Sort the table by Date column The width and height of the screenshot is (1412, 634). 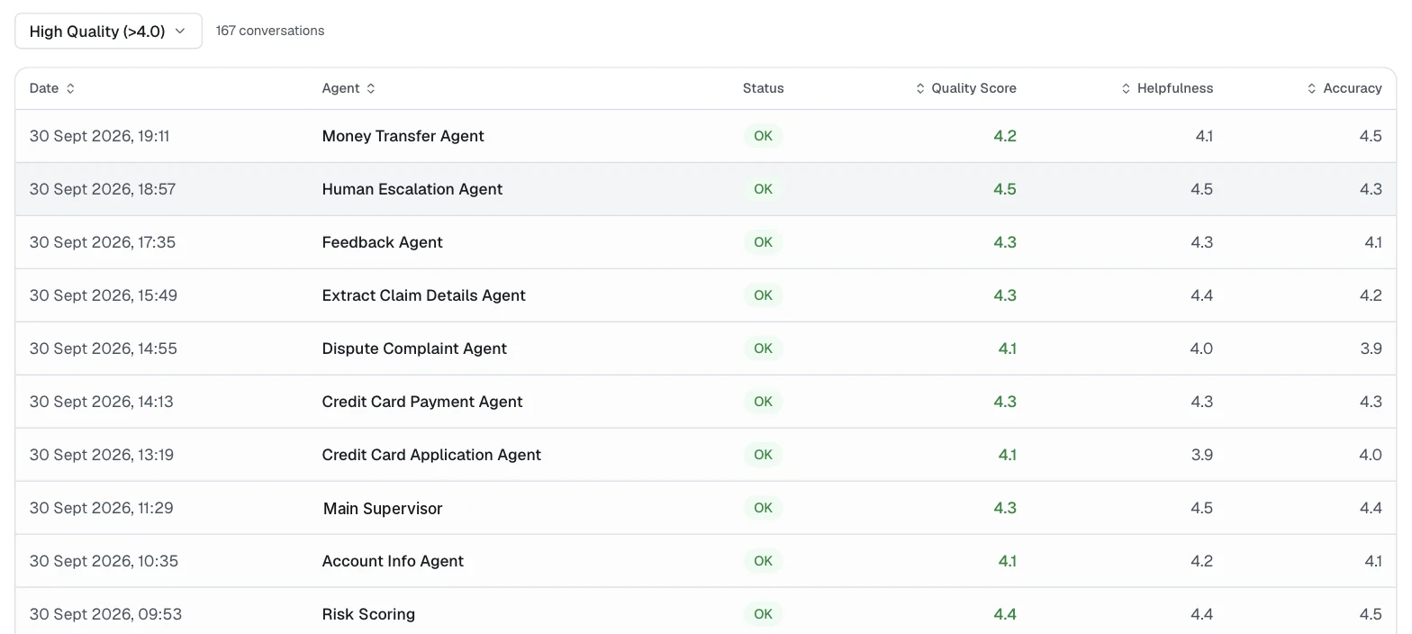click(x=52, y=88)
